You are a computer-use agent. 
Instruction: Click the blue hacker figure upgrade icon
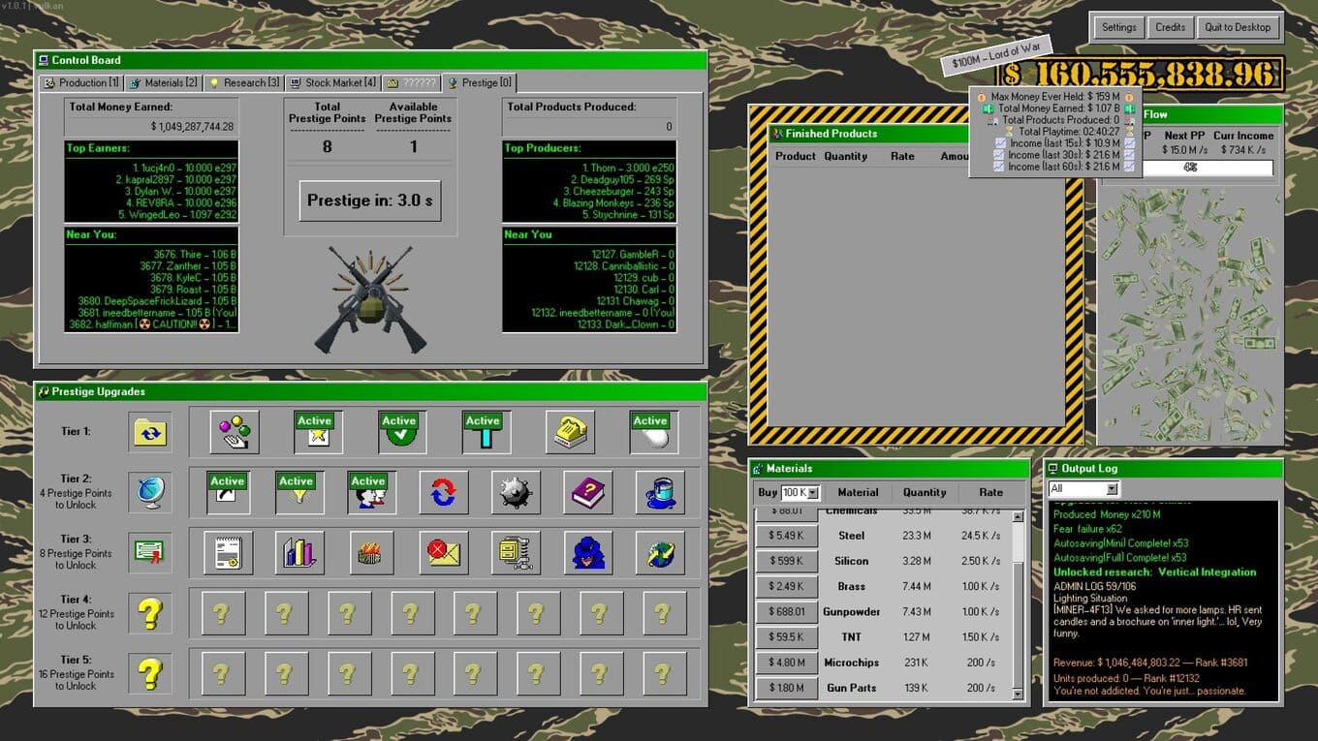tap(588, 552)
